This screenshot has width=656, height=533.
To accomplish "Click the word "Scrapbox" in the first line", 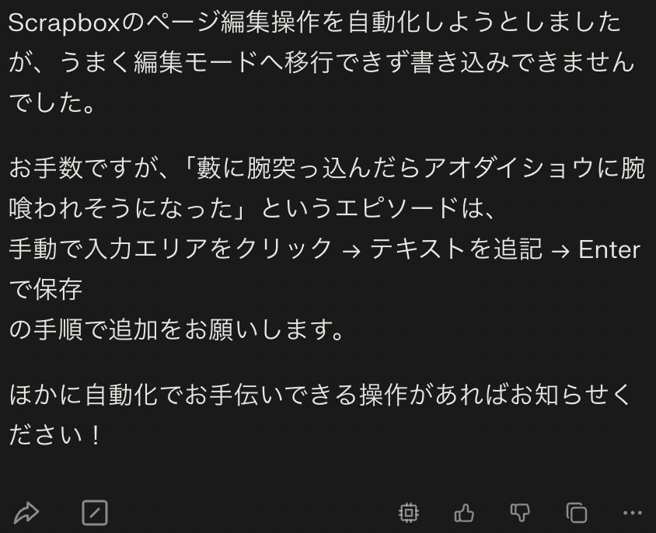I will pyautogui.click(x=65, y=23).
